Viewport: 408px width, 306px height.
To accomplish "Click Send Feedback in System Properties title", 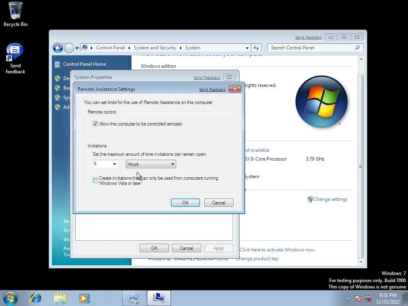I will [207, 78].
